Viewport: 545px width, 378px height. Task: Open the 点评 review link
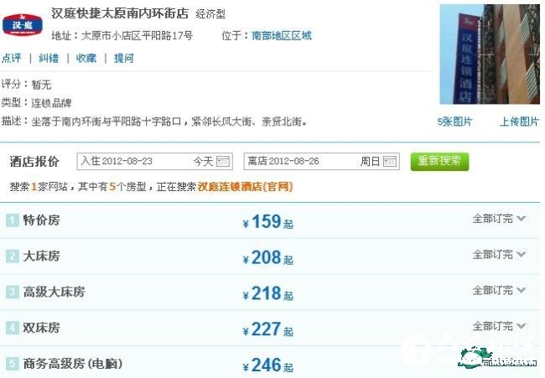[x=12, y=58]
